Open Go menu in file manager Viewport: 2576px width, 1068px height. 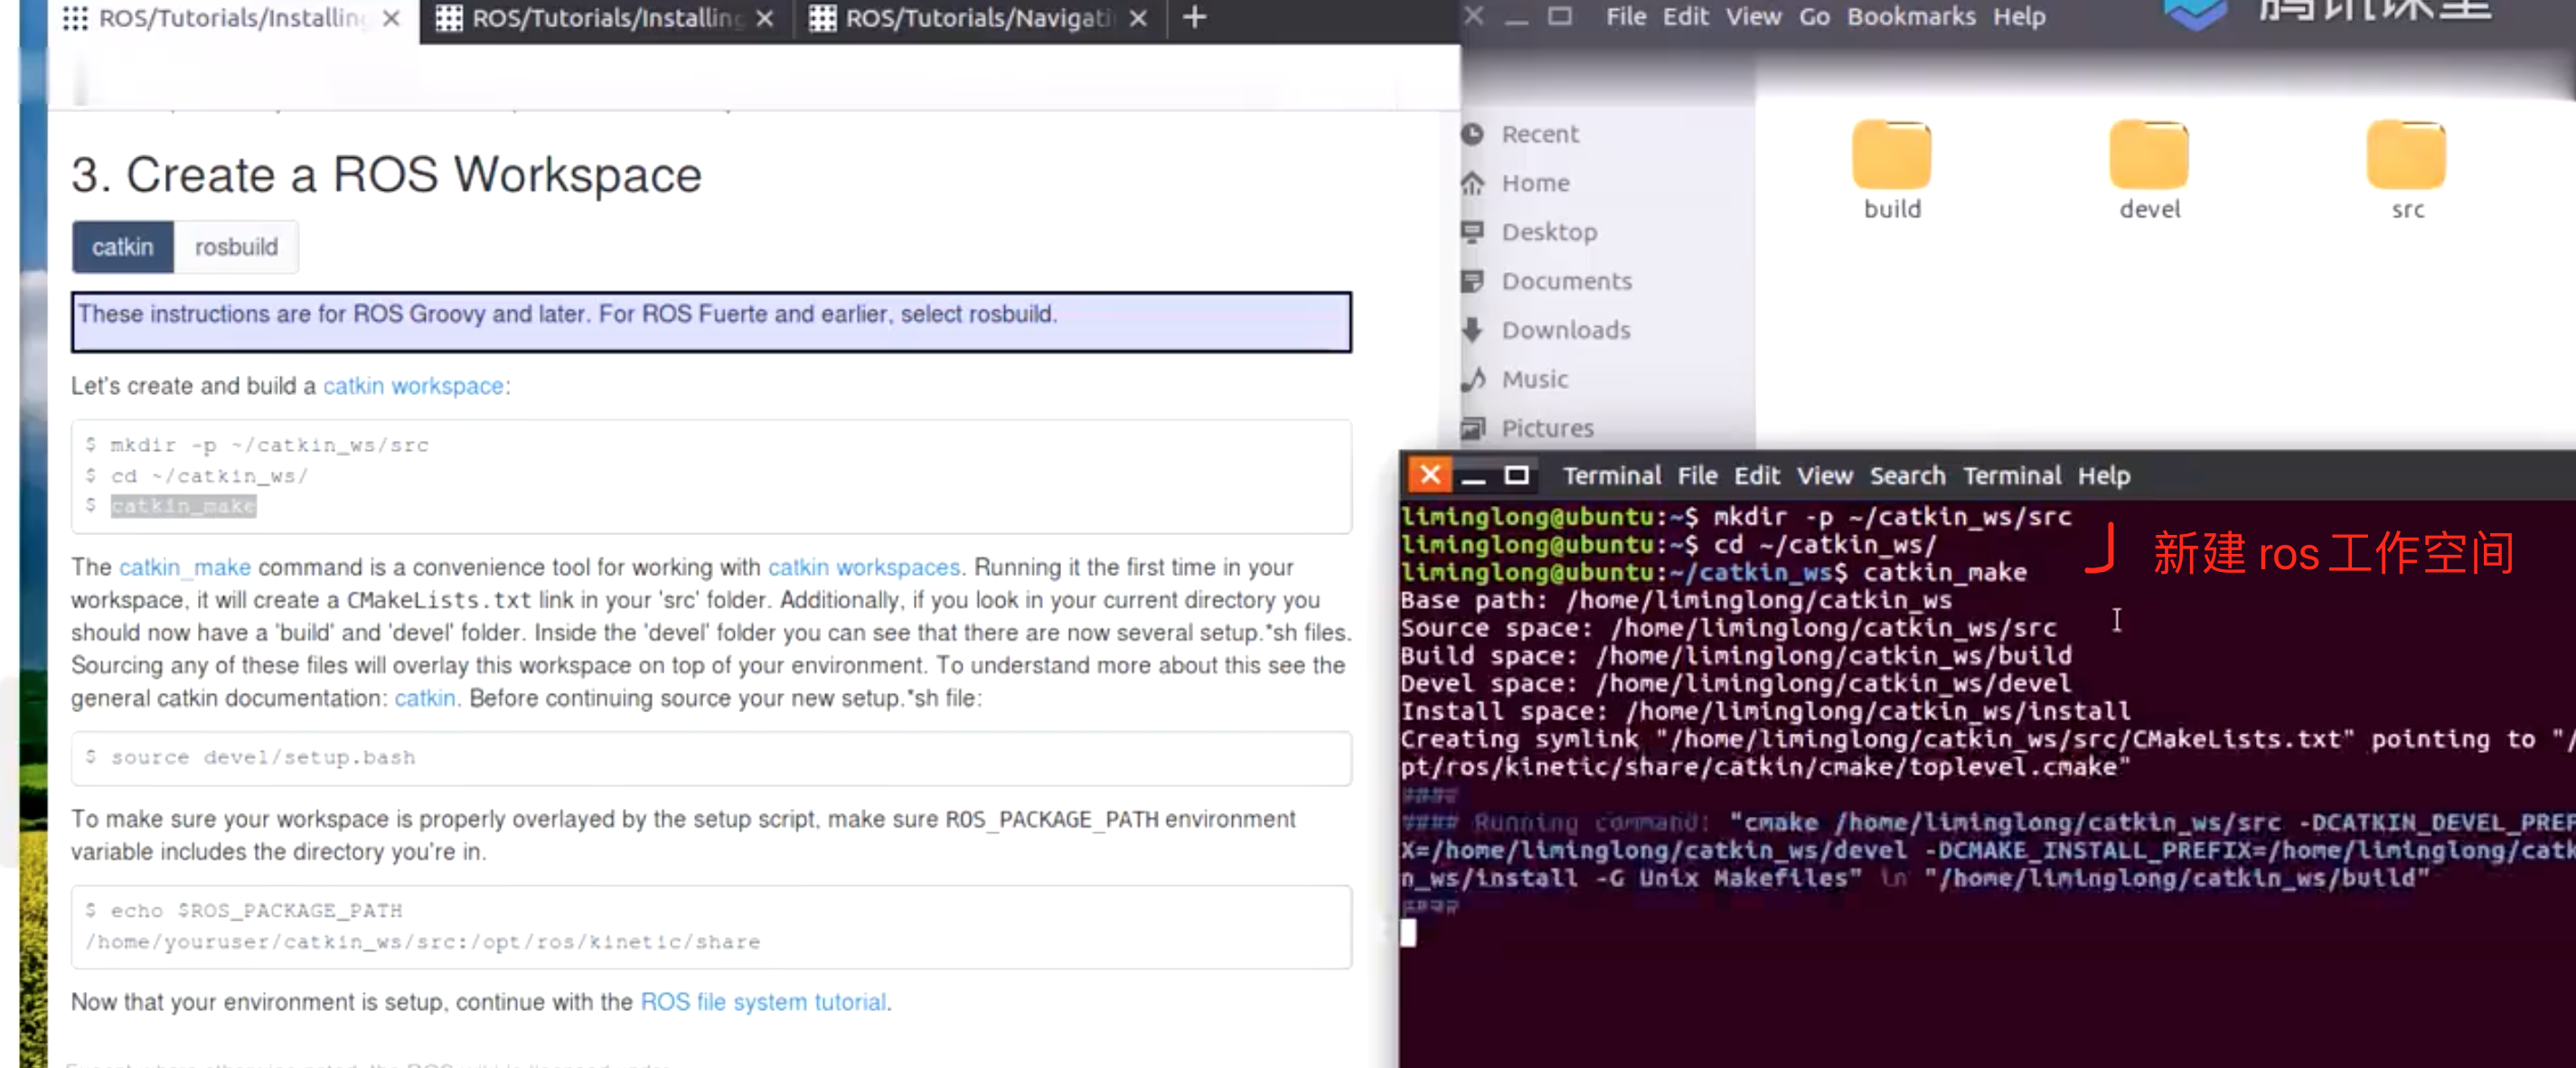tap(1814, 17)
